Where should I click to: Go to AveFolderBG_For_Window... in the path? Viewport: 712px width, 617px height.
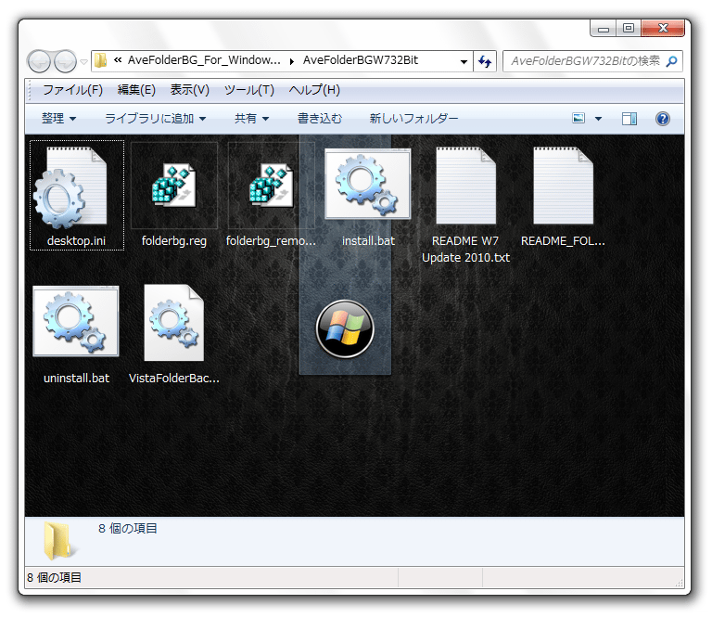(x=204, y=60)
